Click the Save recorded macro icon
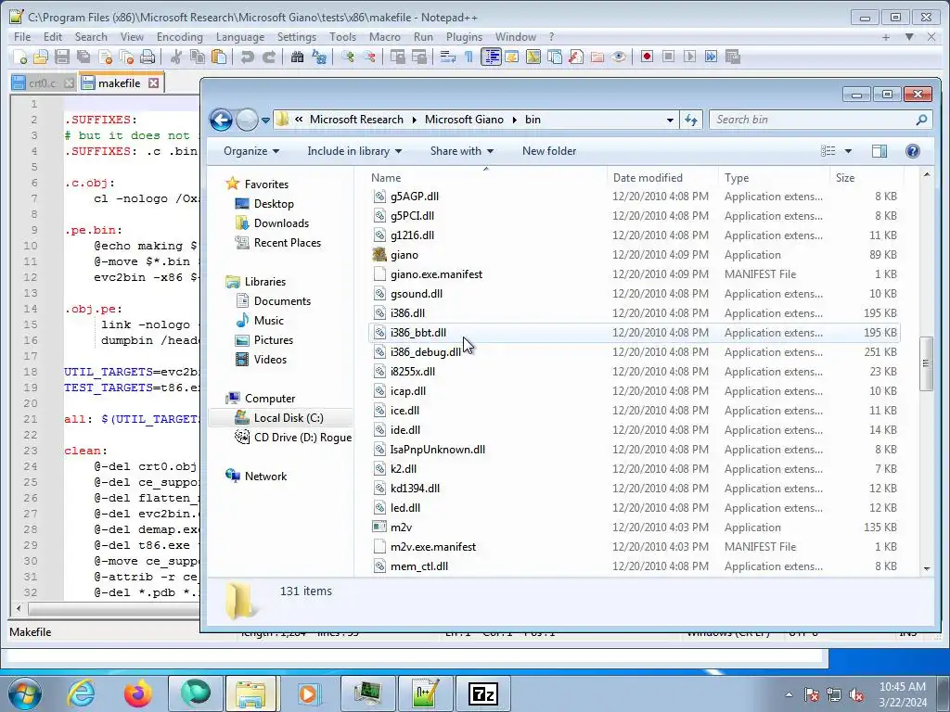 pyautogui.click(x=733, y=57)
